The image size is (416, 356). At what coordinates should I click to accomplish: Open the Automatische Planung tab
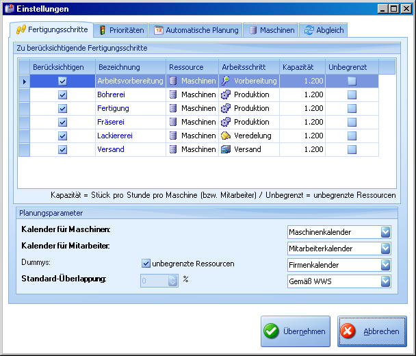point(197,30)
